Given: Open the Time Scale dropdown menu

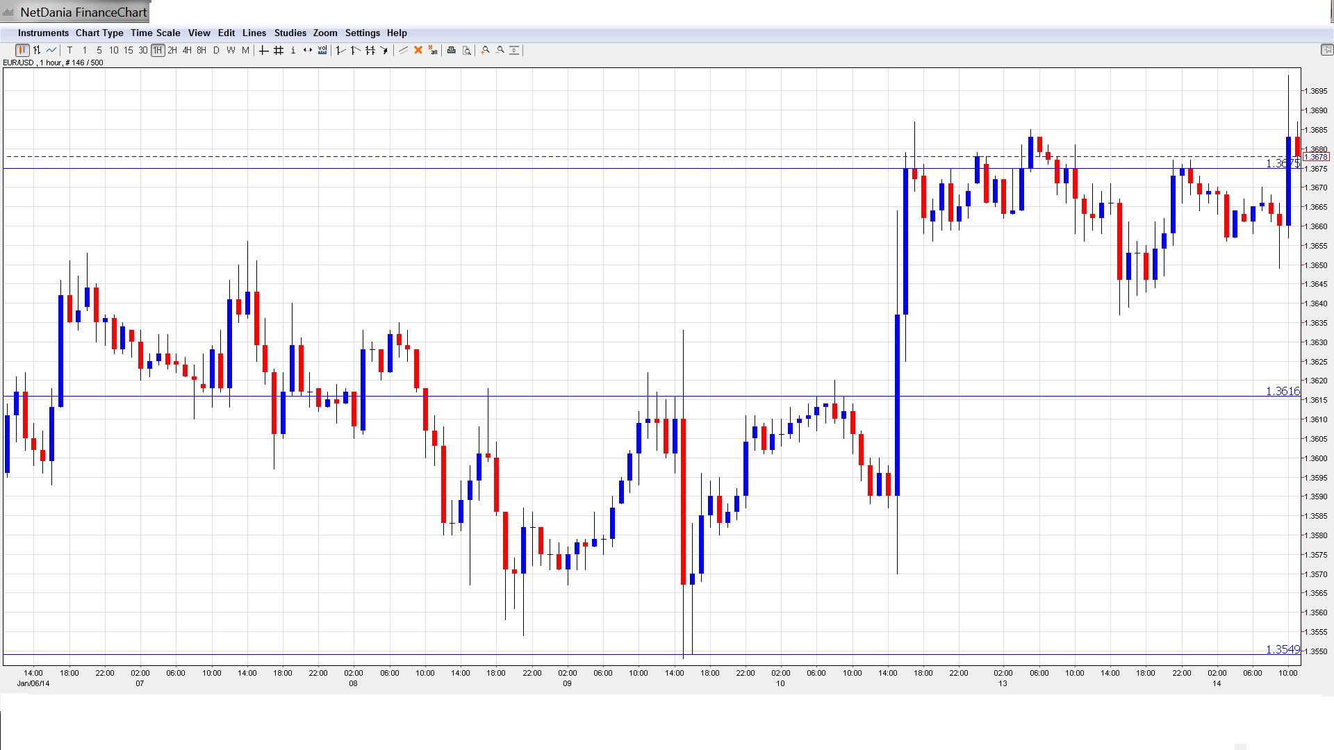Looking at the screenshot, I should pyautogui.click(x=155, y=33).
